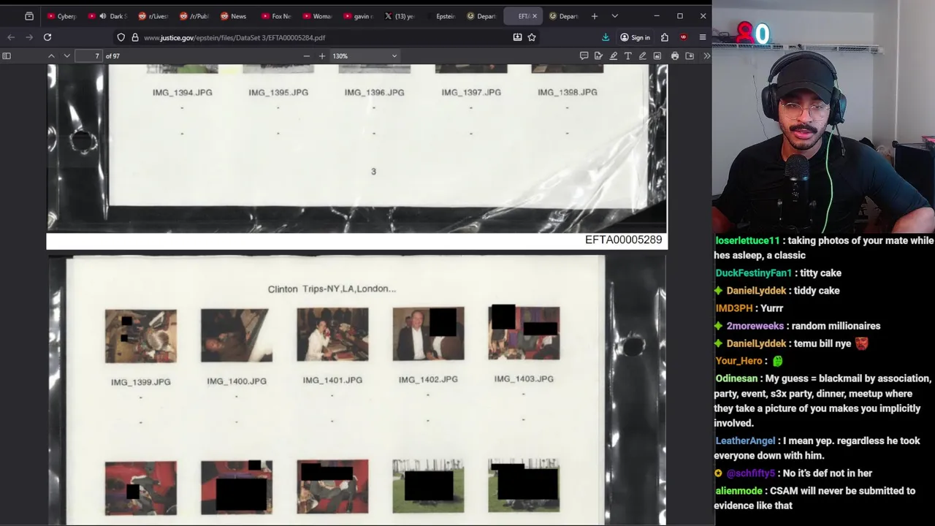
Task: Zoom out with the minus button
Action: coord(306,56)
